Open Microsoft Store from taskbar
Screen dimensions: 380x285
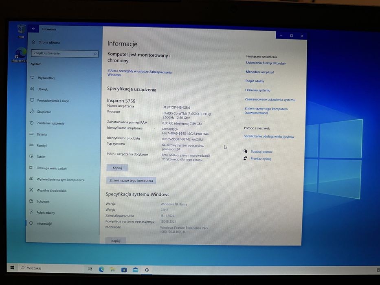[124, 270]
